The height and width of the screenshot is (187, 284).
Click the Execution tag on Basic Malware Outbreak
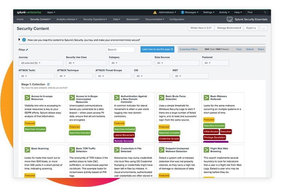tap(226, 132)
